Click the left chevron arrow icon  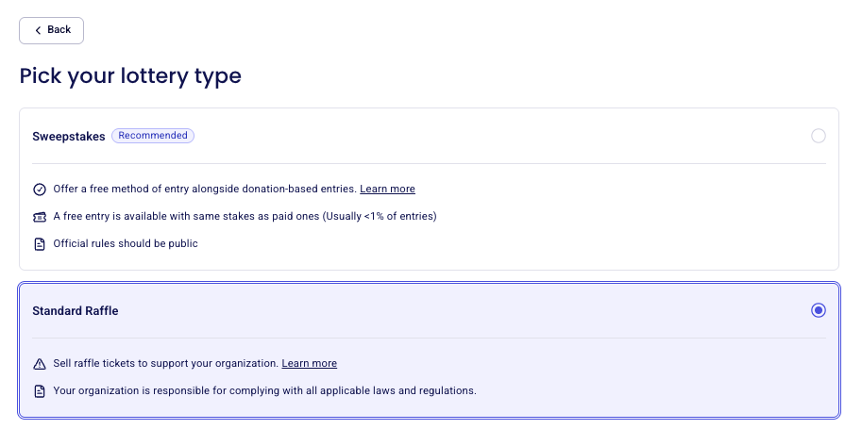pos(38,30)
